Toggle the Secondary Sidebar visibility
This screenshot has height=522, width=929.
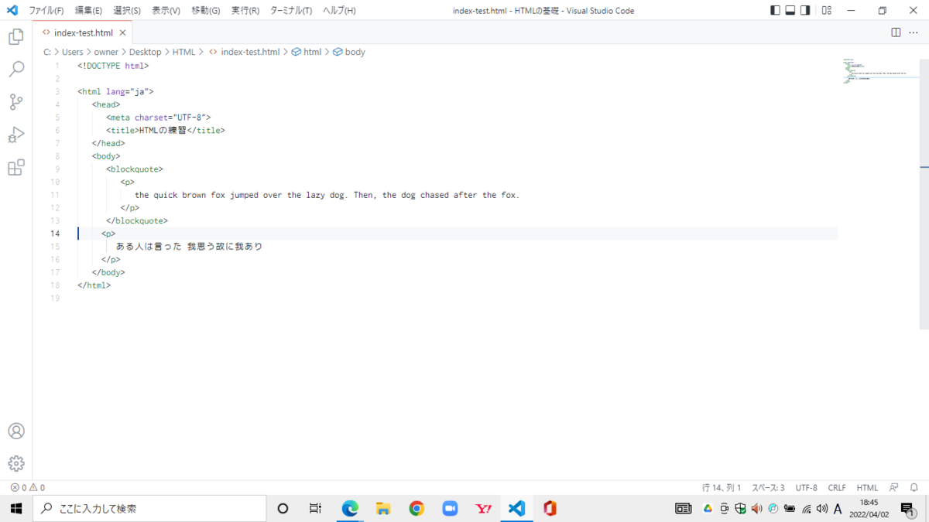tap(806, 9)
